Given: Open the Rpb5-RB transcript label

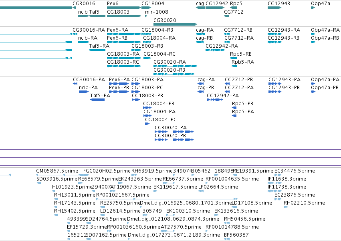Looking at the screenshot, I should (x=241, y=54).
